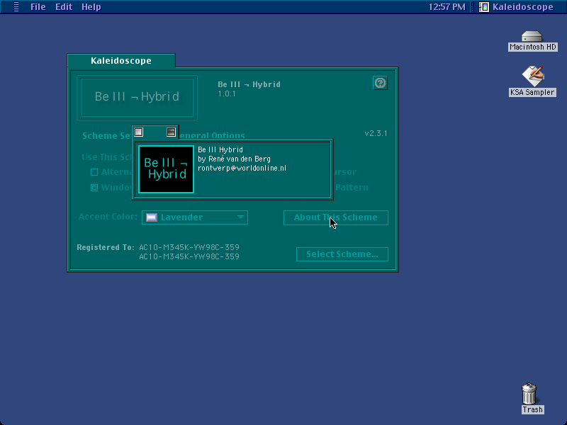The image size is (567, 425).
Task: Toggle the Alternate checkbox
Action: click(94, 172)
